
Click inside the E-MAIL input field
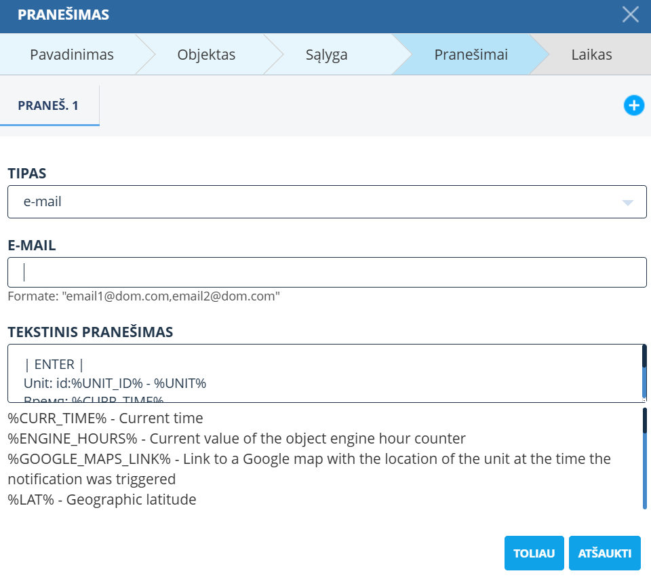pos(325,271)
